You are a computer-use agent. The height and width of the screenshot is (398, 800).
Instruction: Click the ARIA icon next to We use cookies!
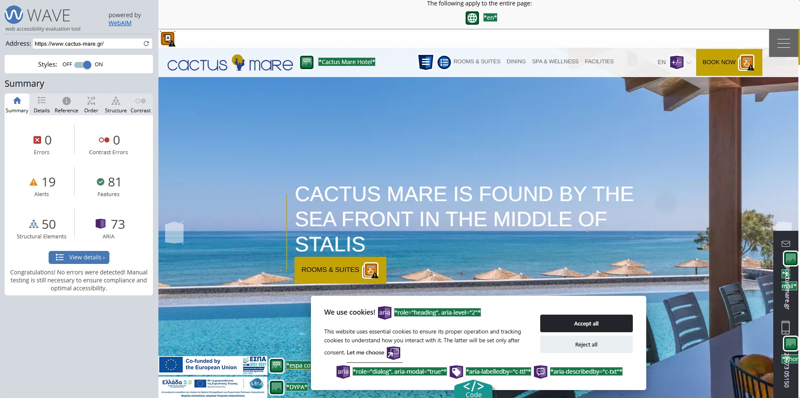385,313
